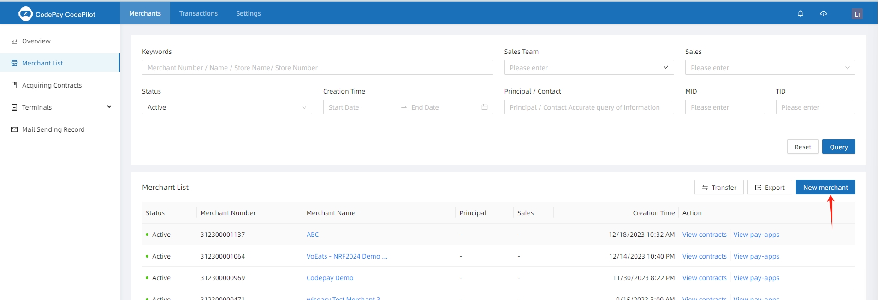The height and width of the screenshot is (300, 878).
Task: Click merchant number 312300000969
Action: pos(223,278)
